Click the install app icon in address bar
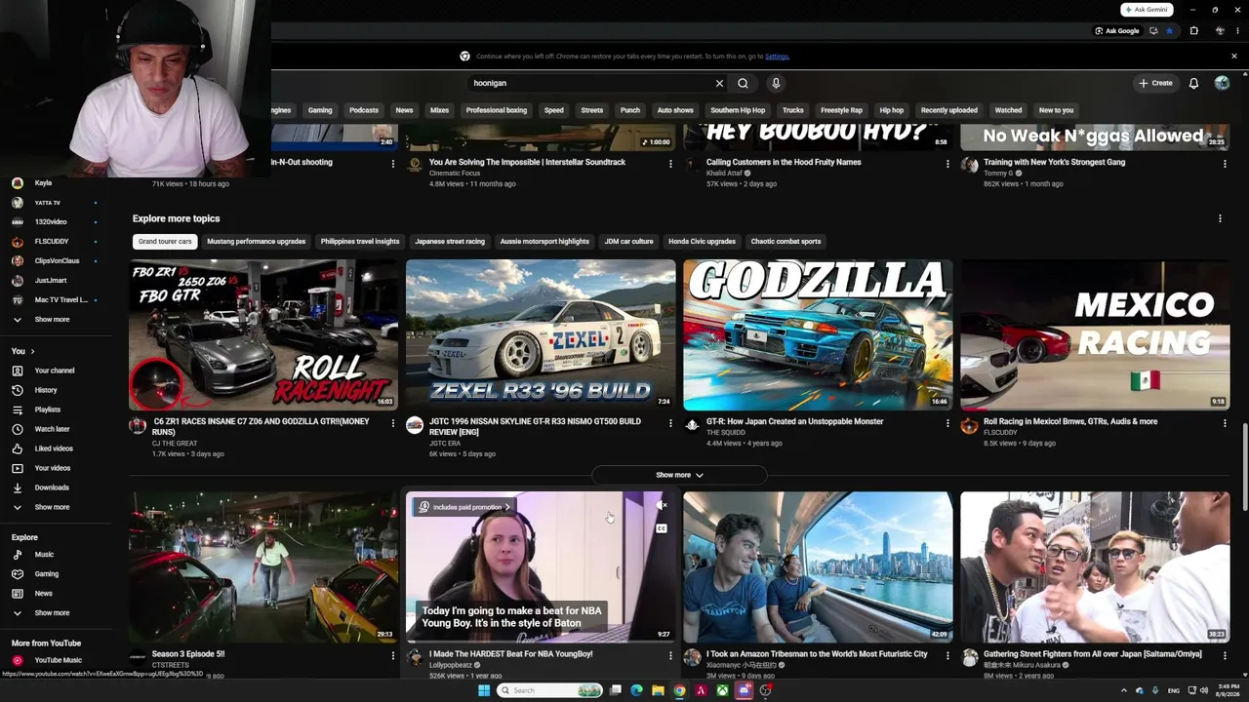The width and height of the screenshot is (1249, 702). pos(1153,31)
